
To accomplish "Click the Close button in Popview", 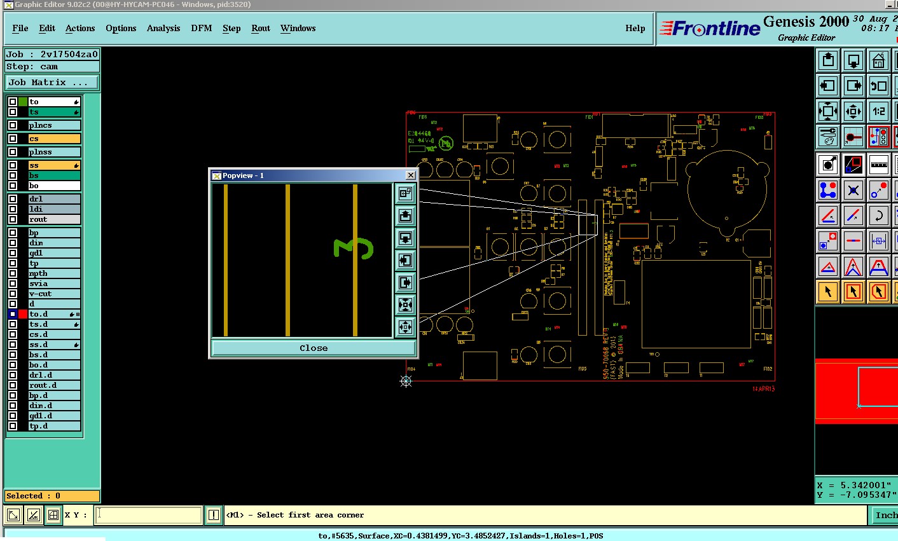I will 314,348.
